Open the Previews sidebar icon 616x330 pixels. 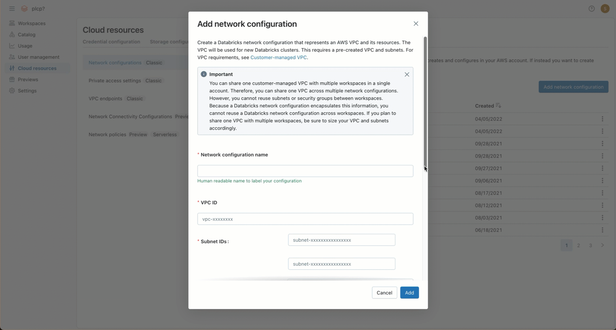(12, 79)
